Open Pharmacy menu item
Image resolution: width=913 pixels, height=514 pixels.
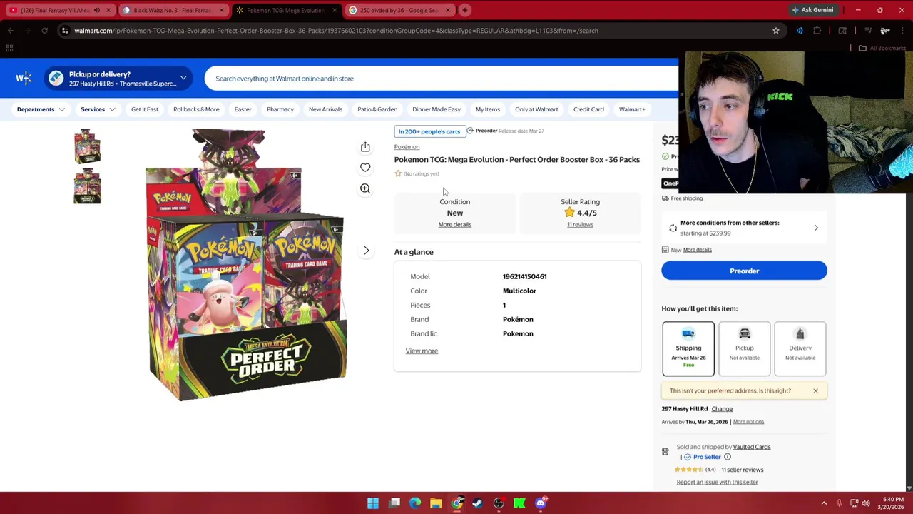[280, 109]
